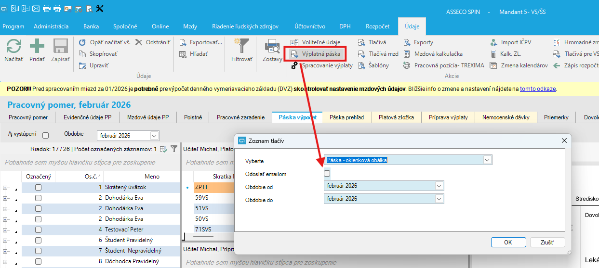Follow the tomto odkaze link

point(538,89)
